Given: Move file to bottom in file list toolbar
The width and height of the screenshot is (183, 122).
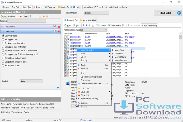Looking at the screenshot, I should pyautogui.click(x=93, y=25).
